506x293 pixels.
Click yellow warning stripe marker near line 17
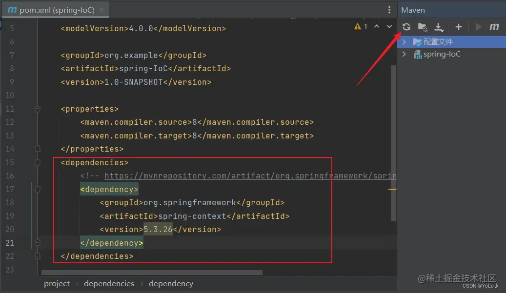392,190
